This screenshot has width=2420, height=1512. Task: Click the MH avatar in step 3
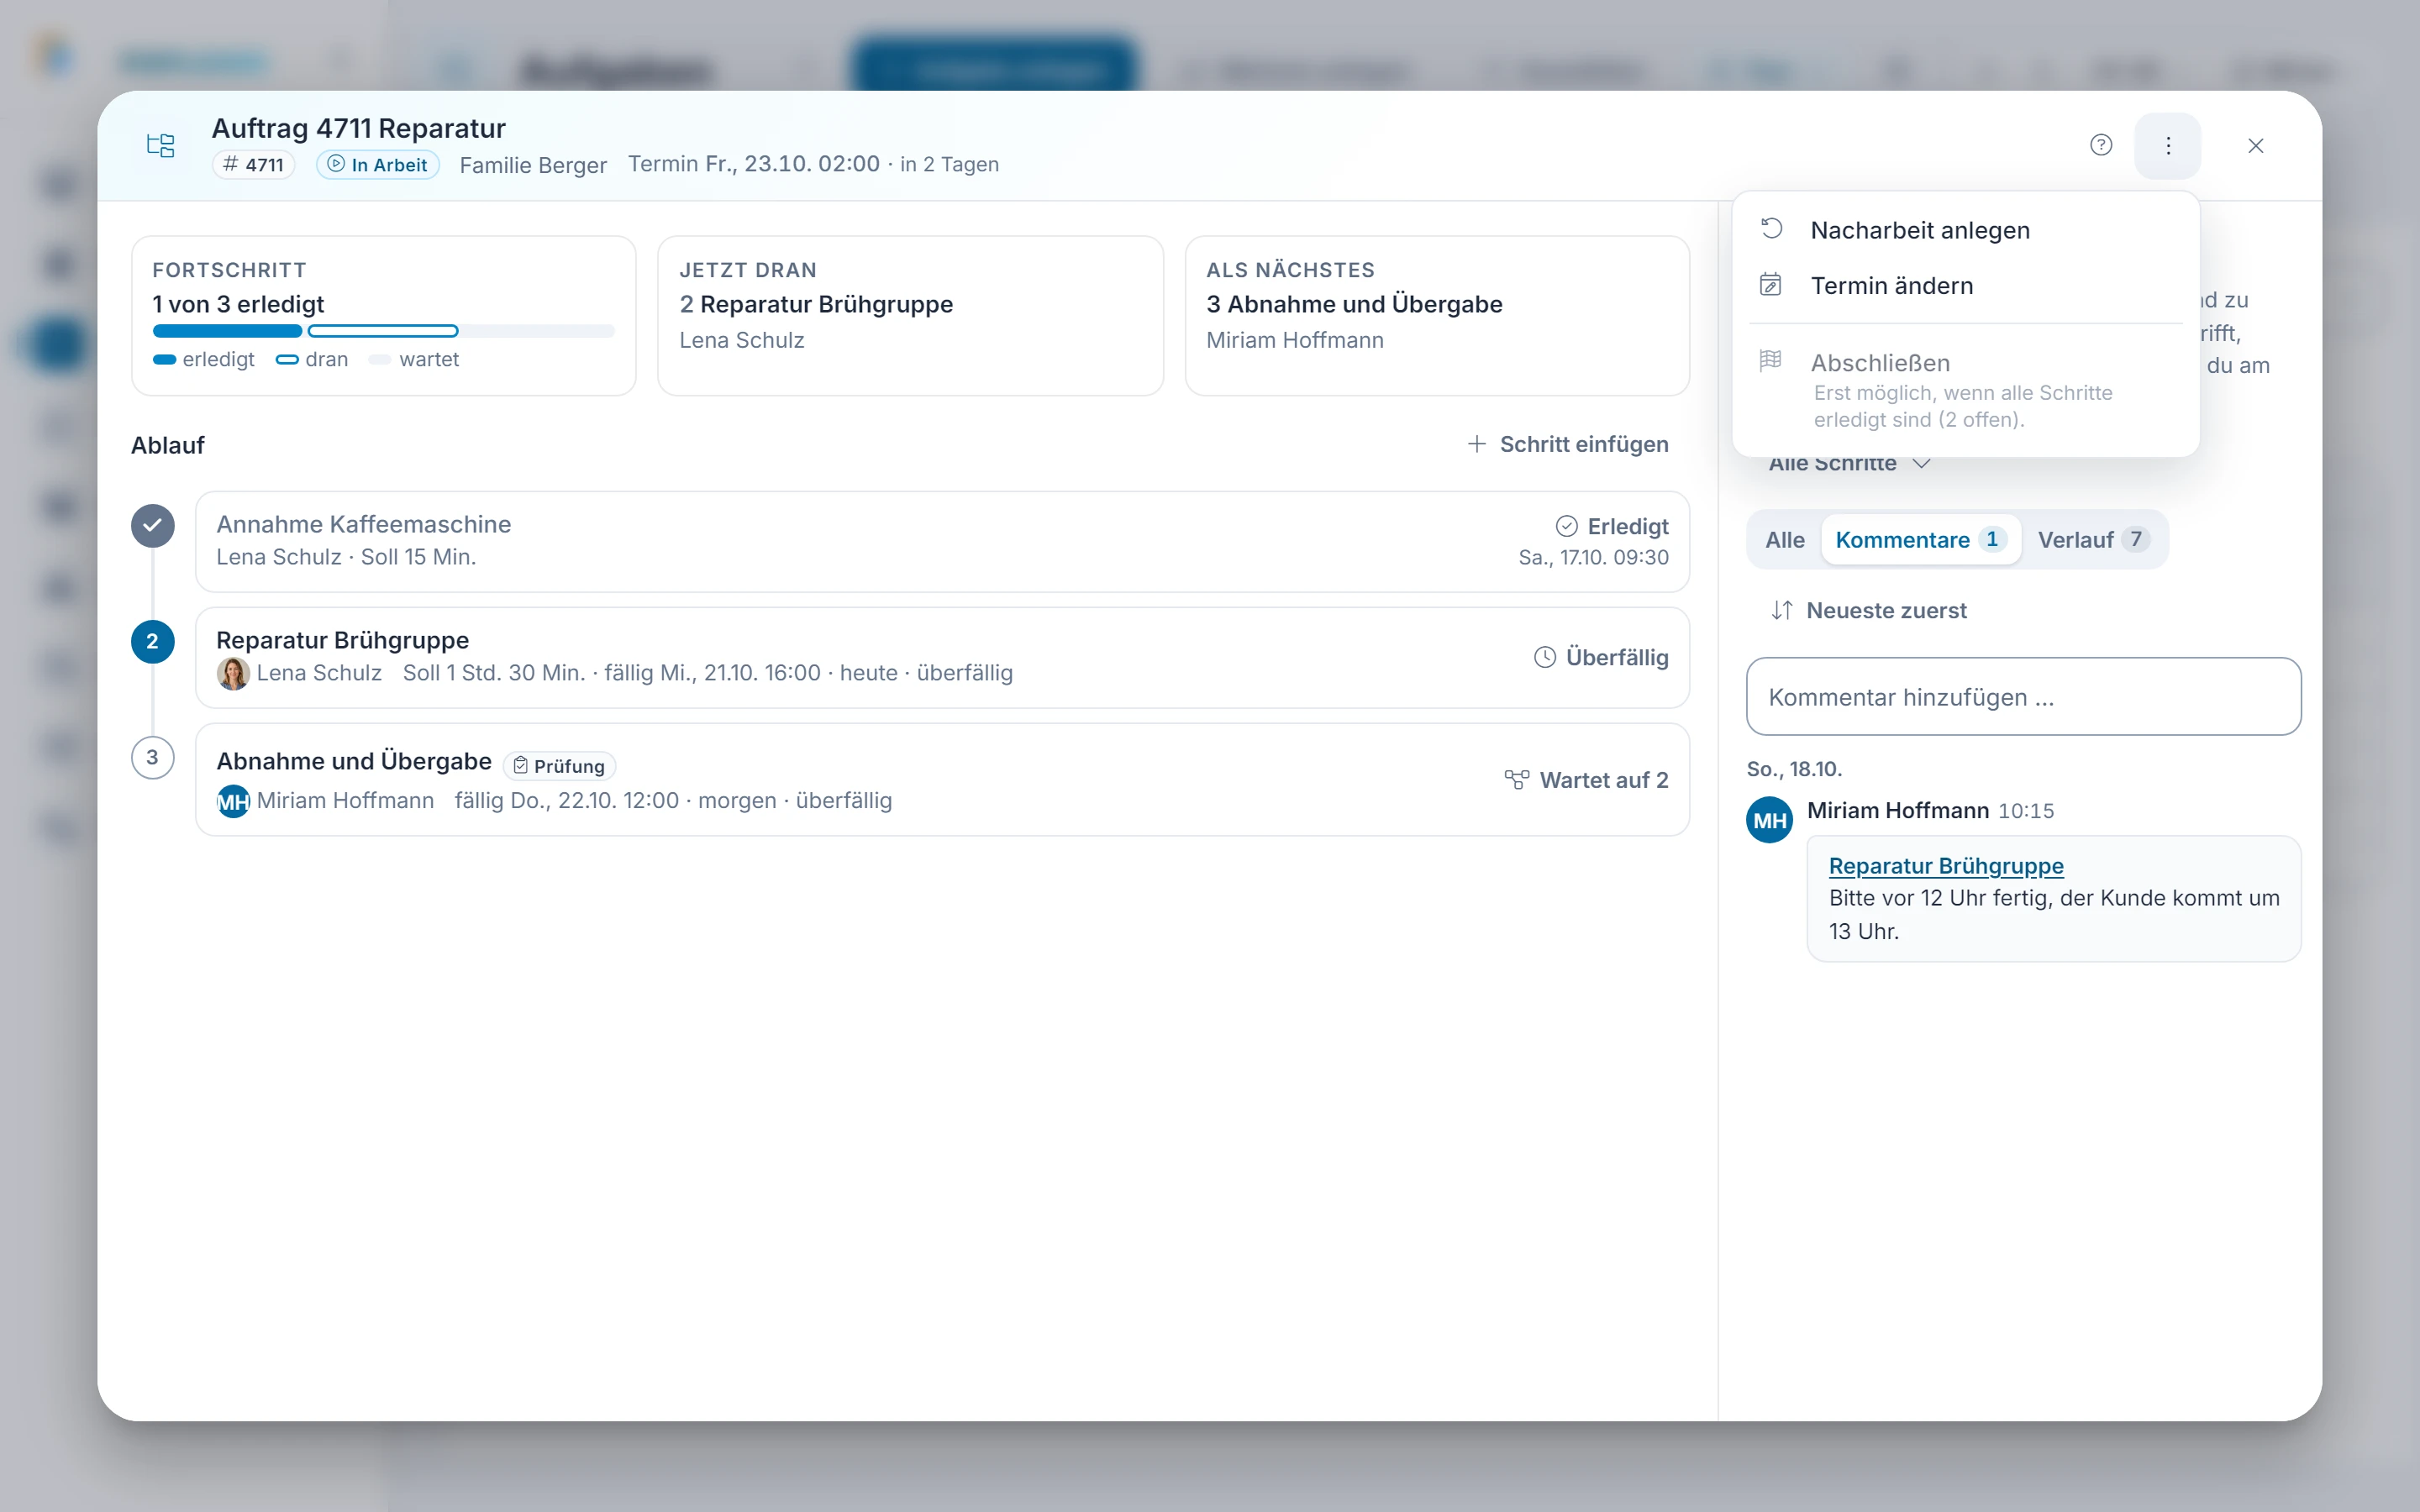point(233,801)
